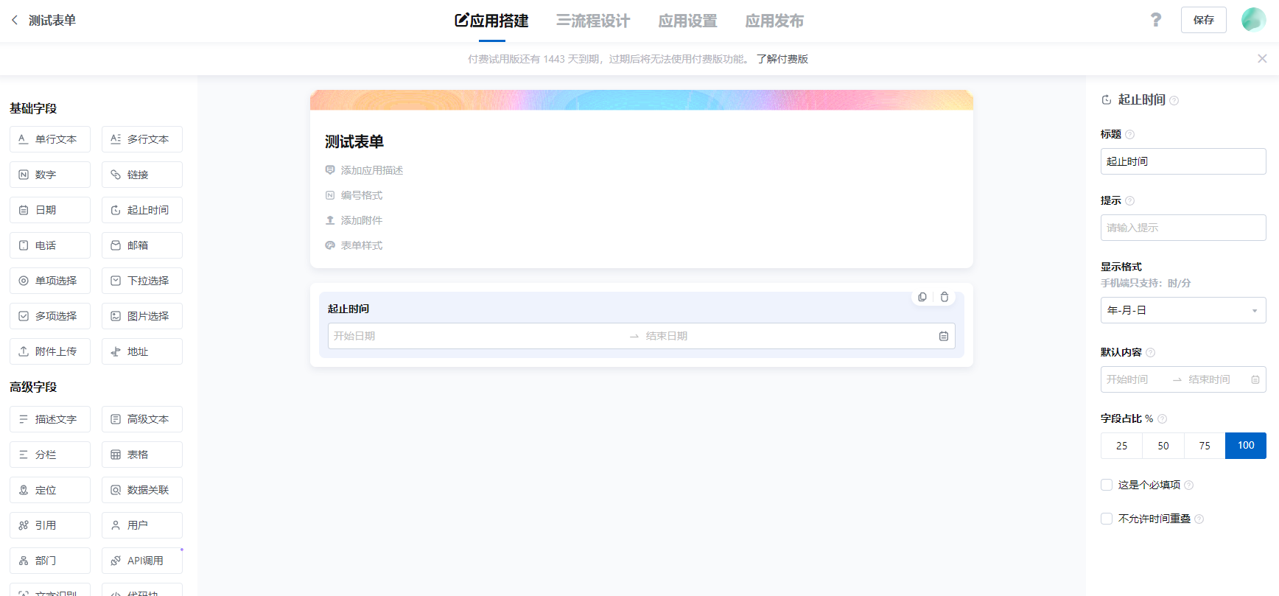
Task: Delete the 起止时间 field with trash icon
Action: coord(945,297)
